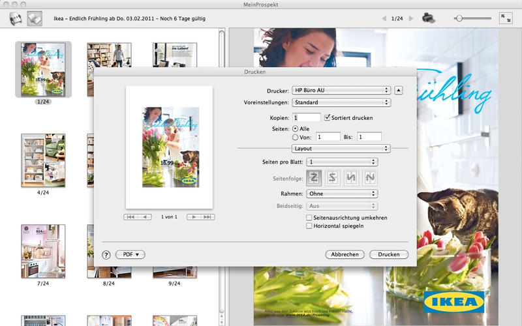Jump to last preview page button
This screenshot has height=326, width=522.
tap(207, 217)
